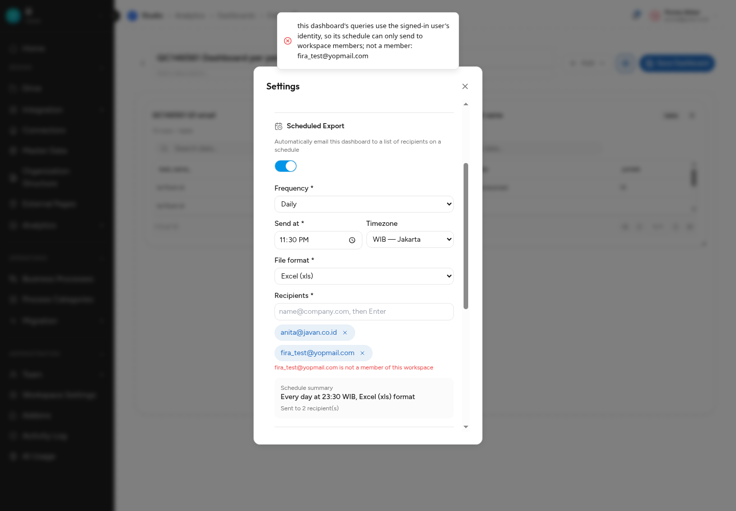736x511 pixels.
Task: Click the 'Settings' dialog title
Action: 283,86
